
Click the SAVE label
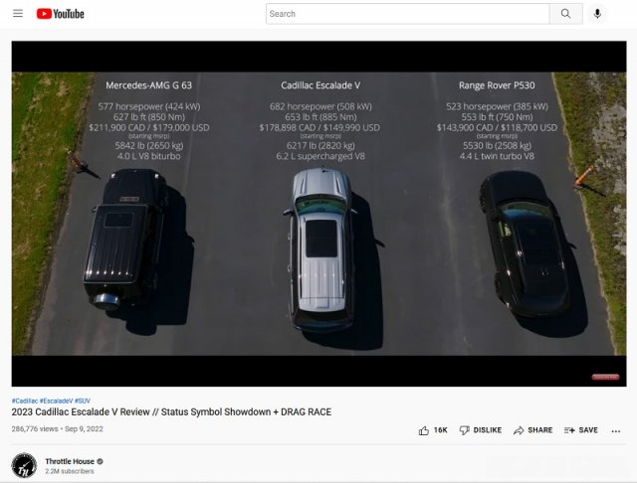[588, 430]
